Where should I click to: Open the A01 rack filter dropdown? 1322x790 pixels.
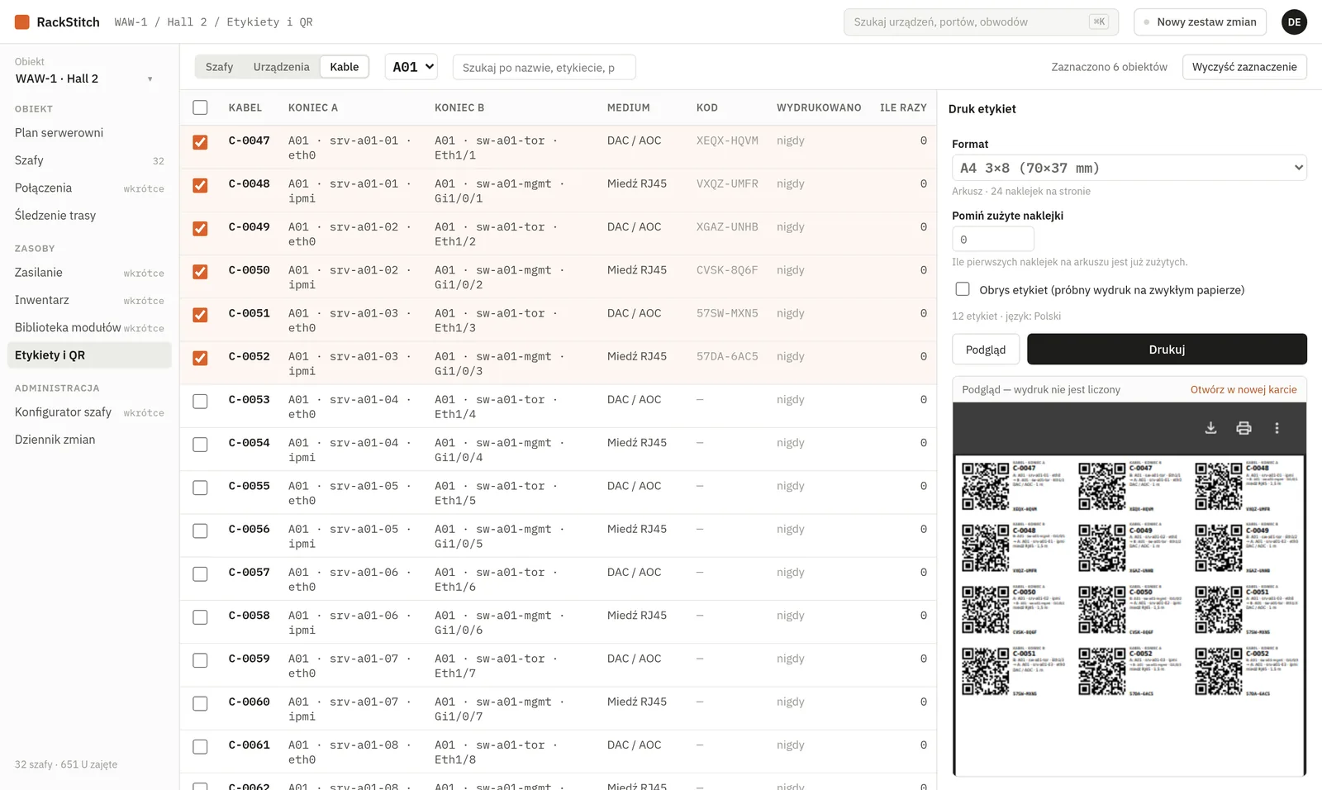(x=411, y=67)
